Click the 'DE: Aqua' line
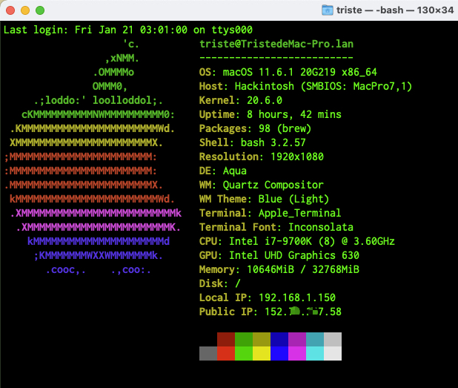Image resolution: width=458 pixels, height=388 pixels. point(223,171)
